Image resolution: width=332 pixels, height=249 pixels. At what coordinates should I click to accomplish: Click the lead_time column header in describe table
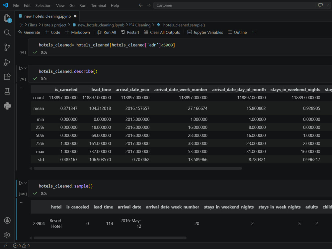(101, 90)
